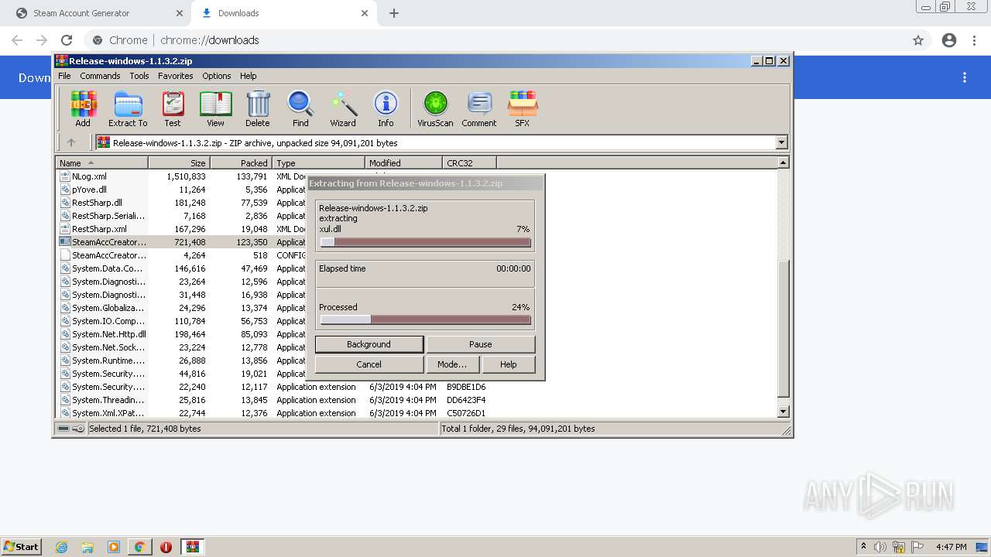Image resolution: width=991 pixels, height=557 pixels.
Task: Click the Chrome address bar
Action: pos(495,40)
